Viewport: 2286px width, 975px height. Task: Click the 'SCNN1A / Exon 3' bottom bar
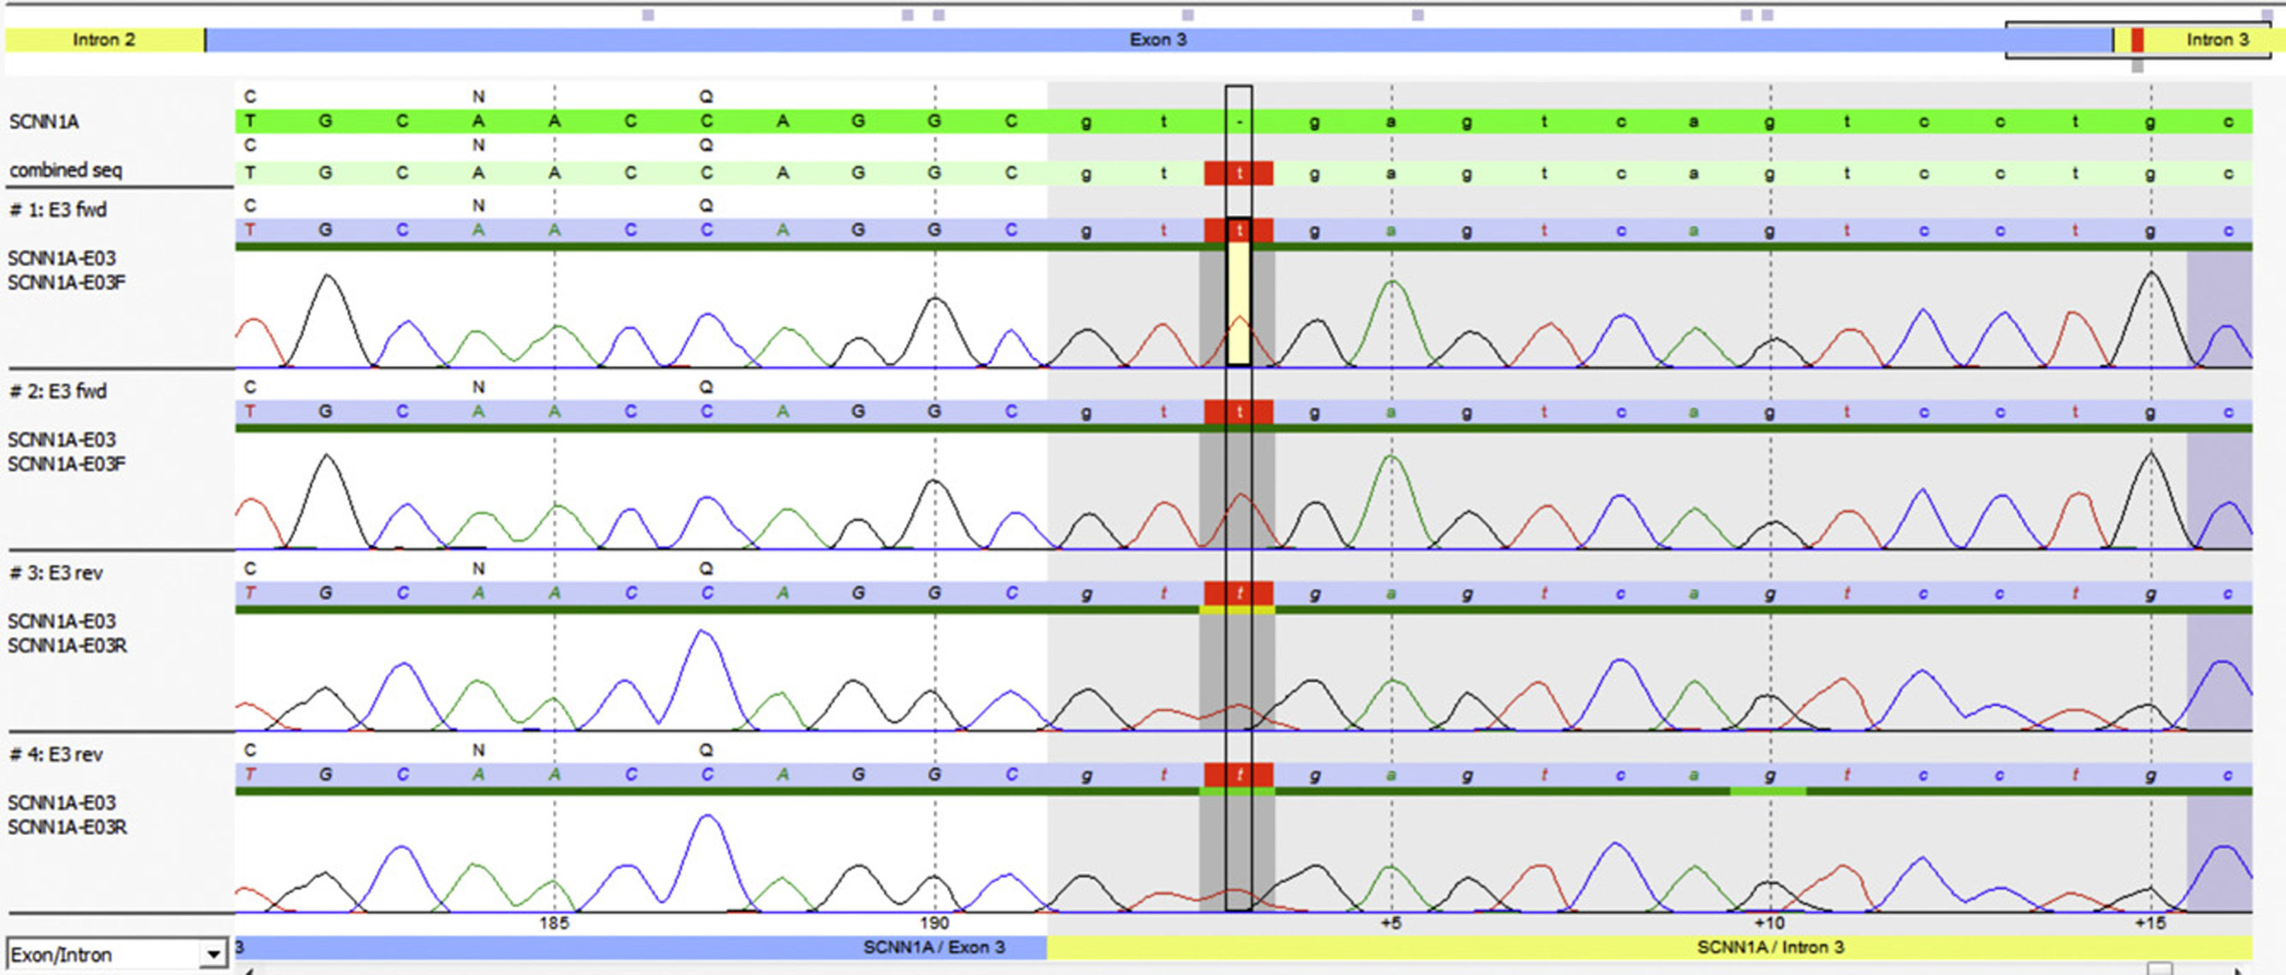(x=933, y=948)
